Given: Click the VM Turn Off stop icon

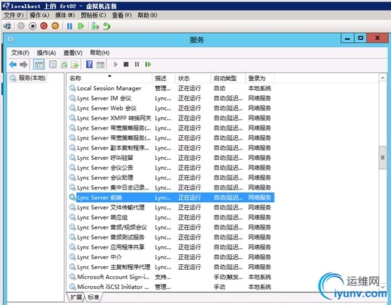Looking at the screenshot, I should pos(32,26).
